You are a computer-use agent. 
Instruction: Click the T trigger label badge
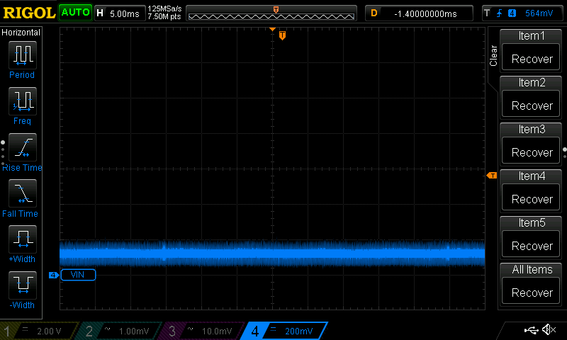[487, 13]
